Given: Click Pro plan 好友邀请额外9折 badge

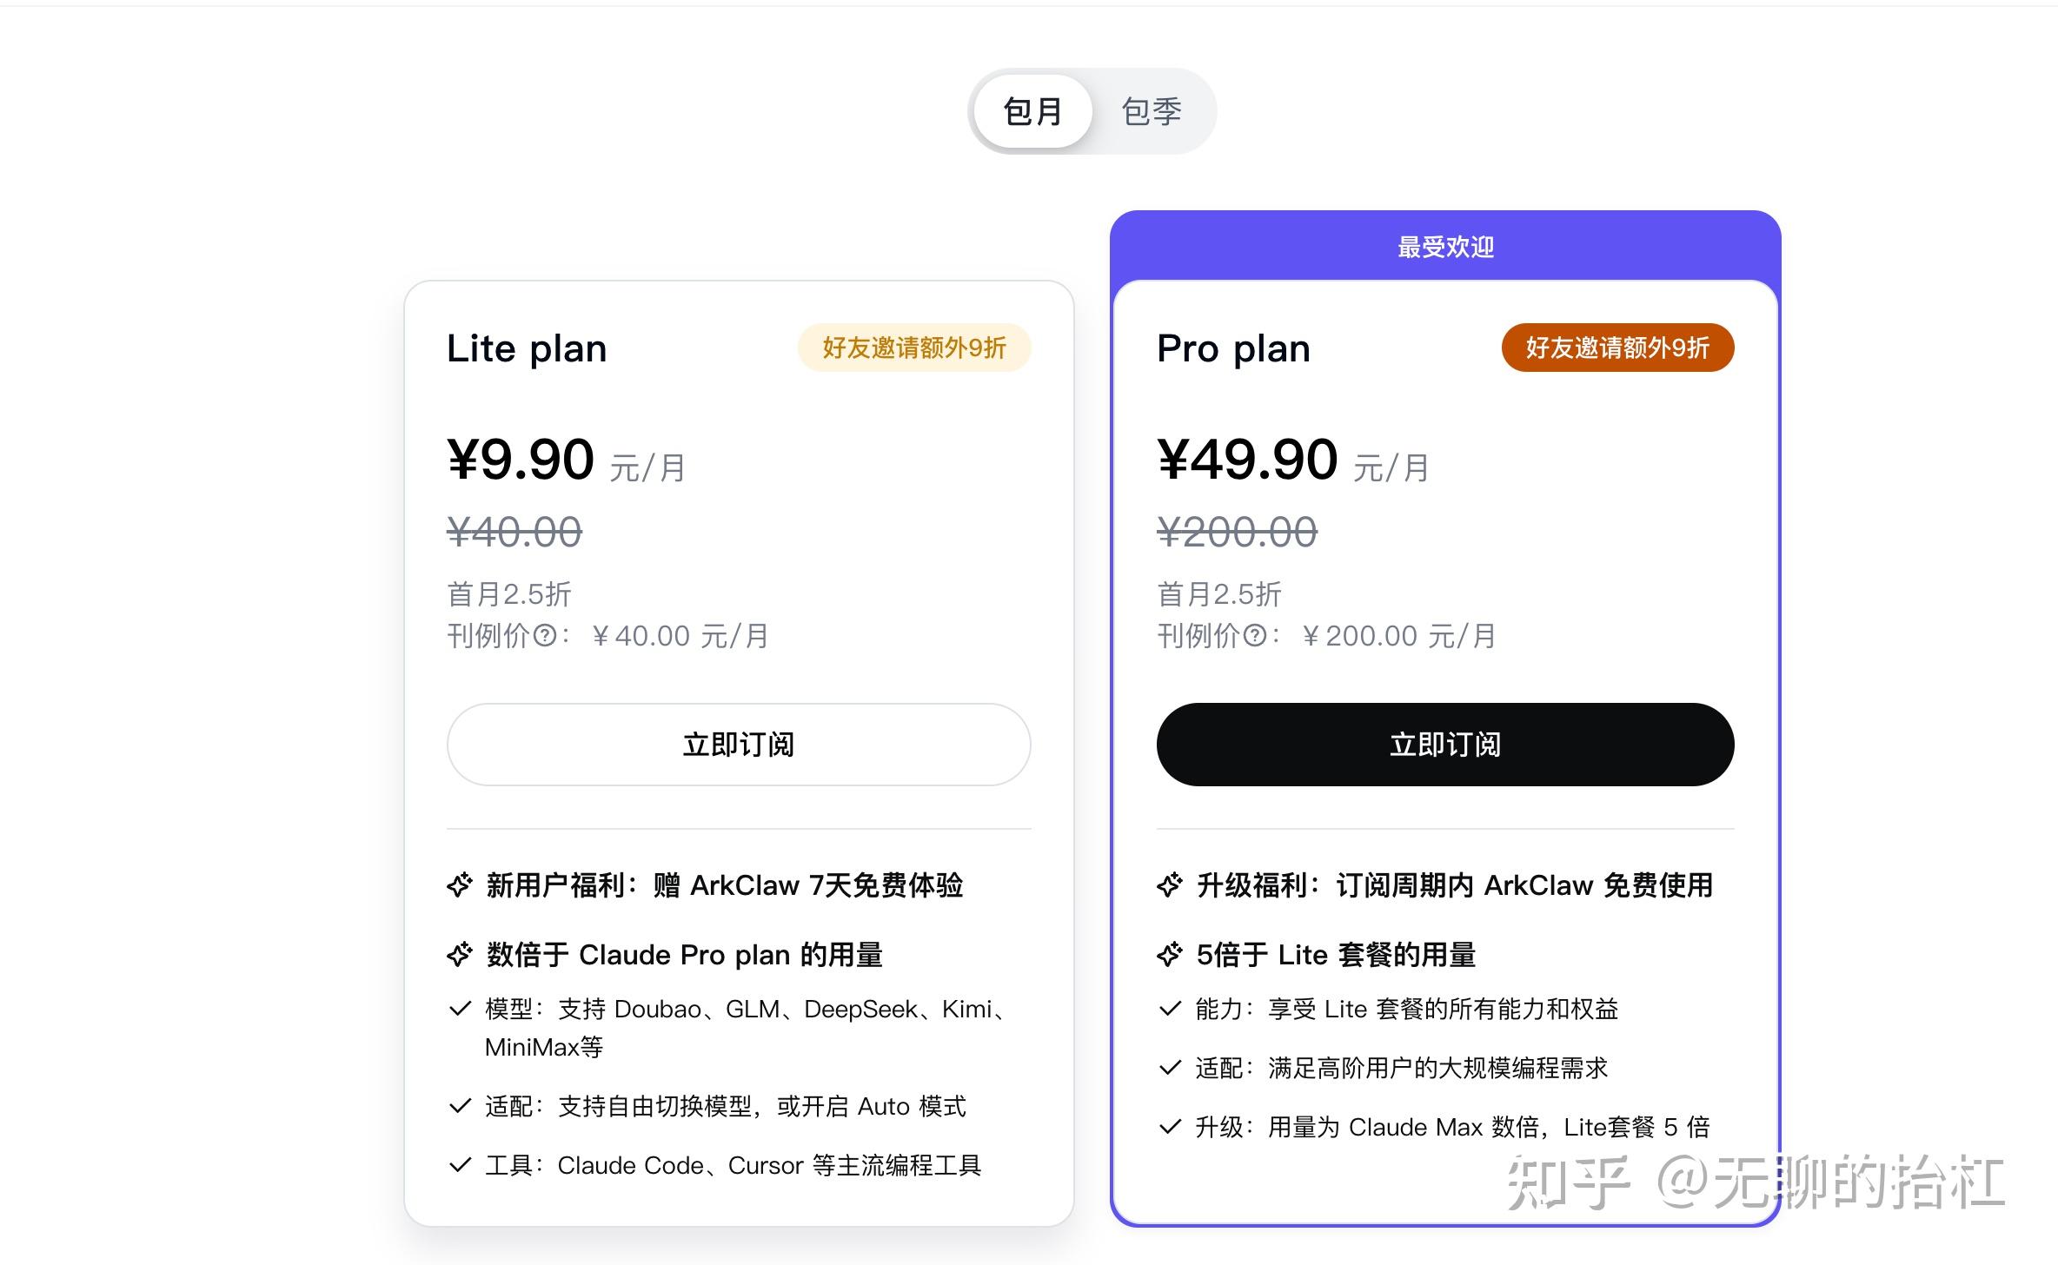Looking at the screenshot, I should (x=1617, y=348).
